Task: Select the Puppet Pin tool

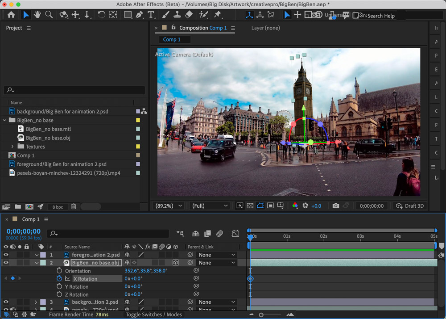Action: (218, 15)
